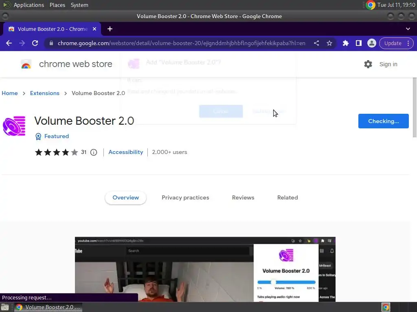
Task: Click the Chrome Web Store rainbow logo
Action: (x=26, y=64)
